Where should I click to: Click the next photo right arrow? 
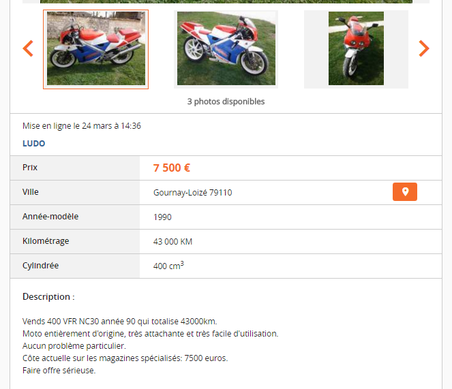click(424, 48)
